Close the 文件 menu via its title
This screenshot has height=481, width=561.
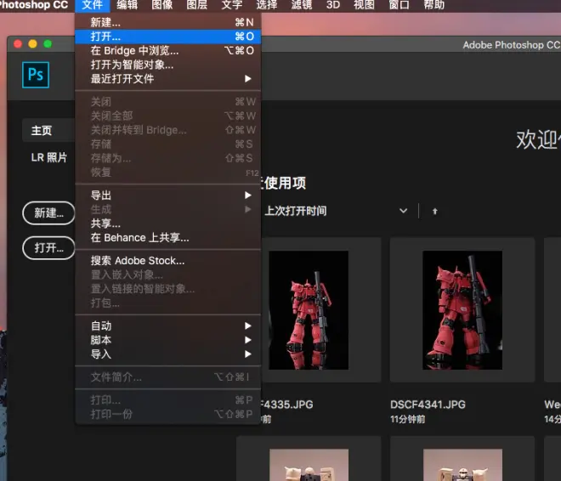click(93, 5)
